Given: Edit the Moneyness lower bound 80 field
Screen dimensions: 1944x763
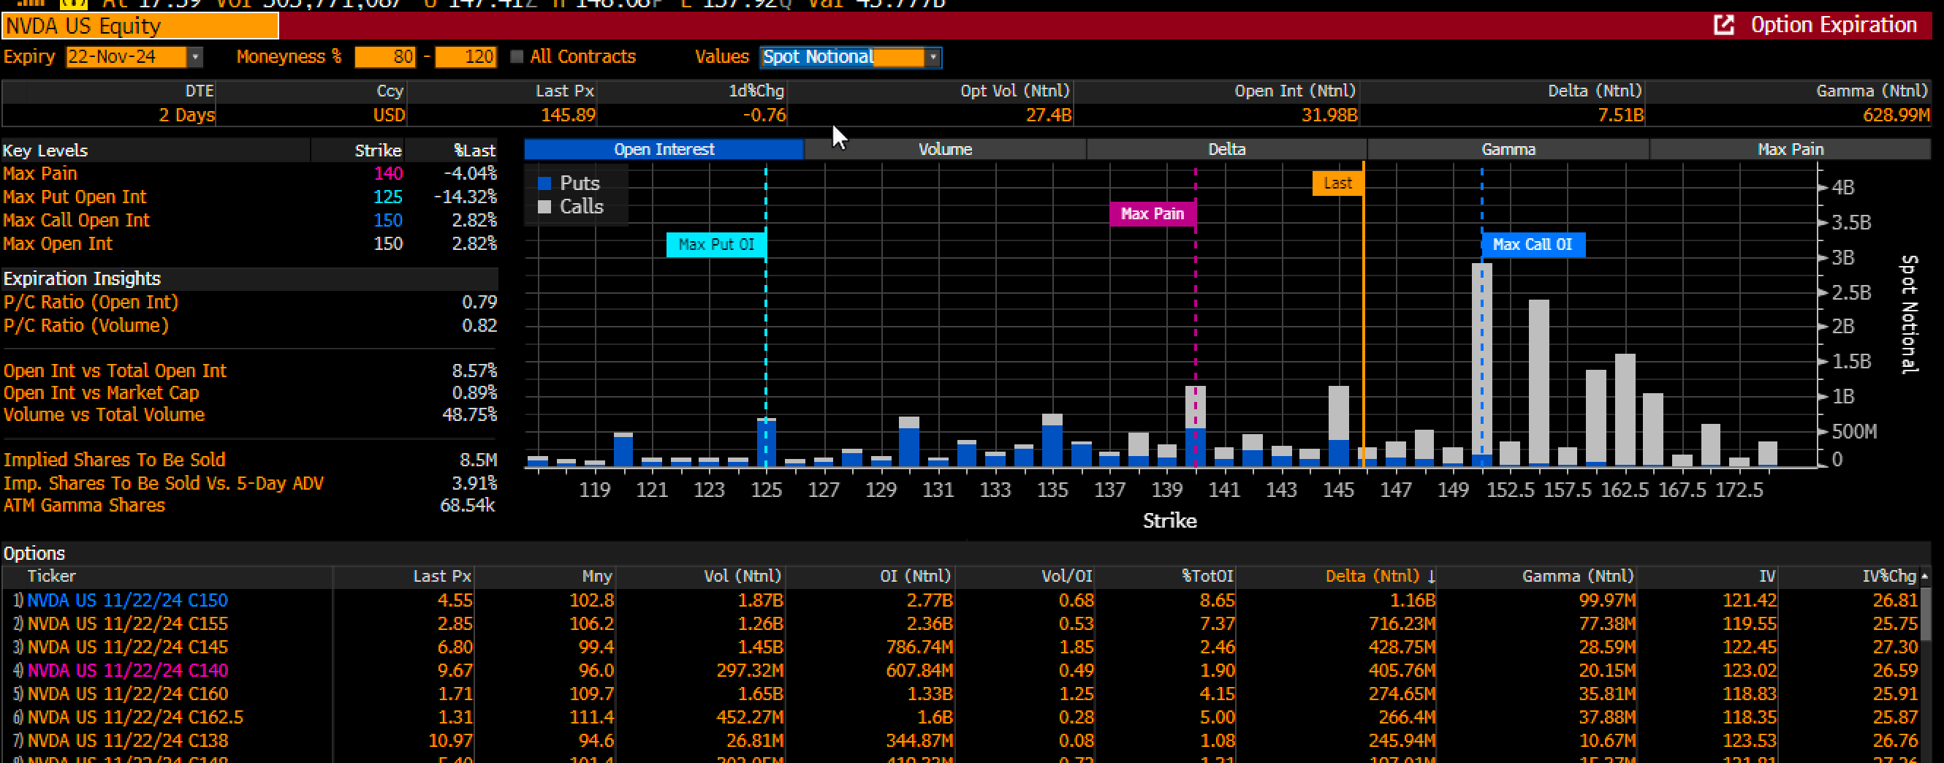Looking at the screenshot, I should 385,57.
